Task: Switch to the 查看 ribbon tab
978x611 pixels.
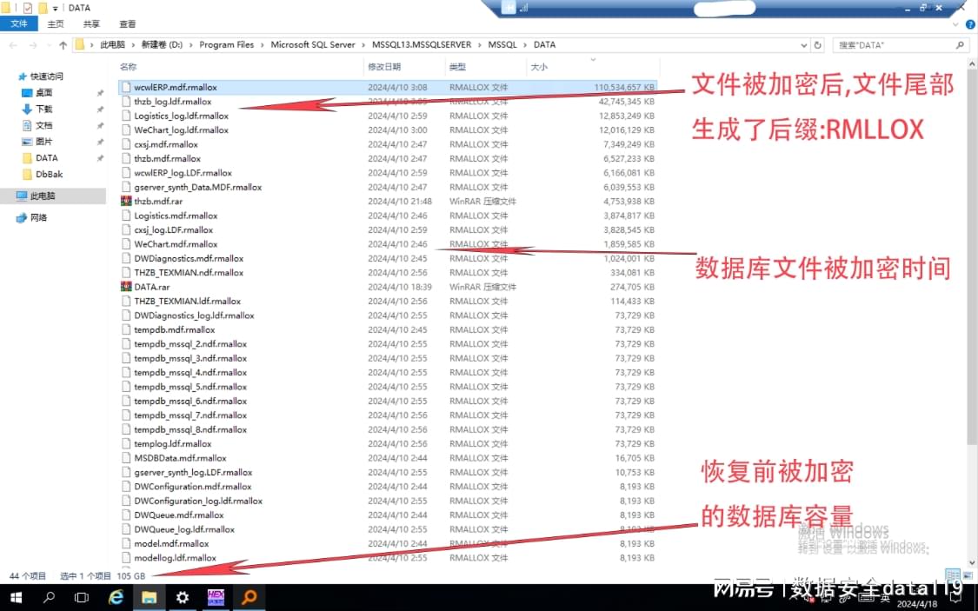Action: pos(127,24)
